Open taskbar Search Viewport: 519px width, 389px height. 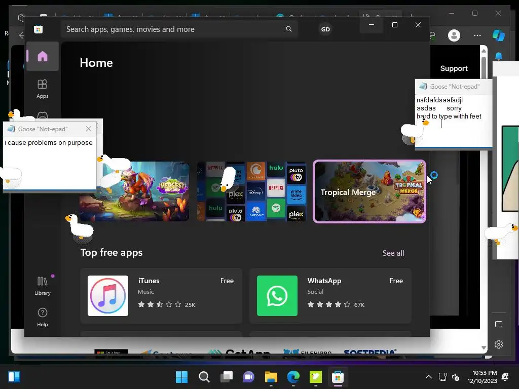pos(204,377)
